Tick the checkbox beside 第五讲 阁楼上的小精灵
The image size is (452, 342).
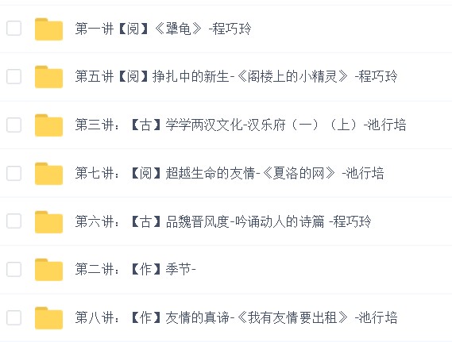[14, 77]
